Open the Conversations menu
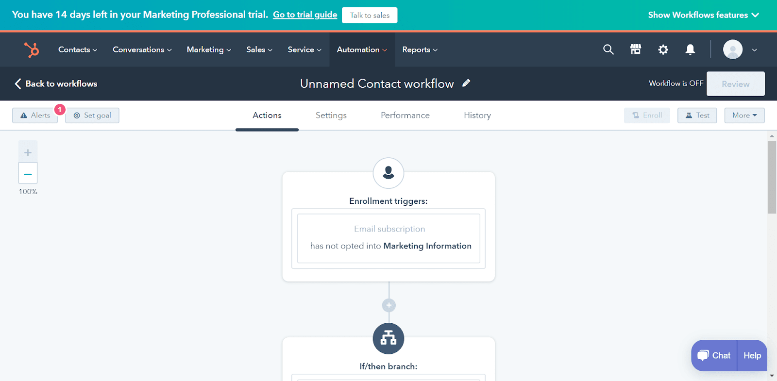Screen dimensions: 777x381 (x=142, y=50)
